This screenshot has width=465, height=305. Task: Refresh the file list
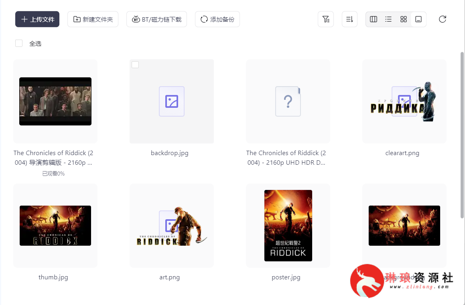point(443,19)
